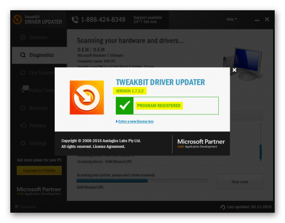
Task: Click the device list scrollbar
Action: 260,143
